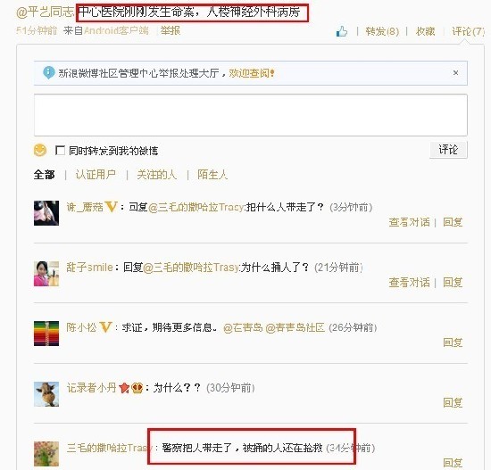Image resolution: width=491 pixels, height=470 pixels.
Task: Open the smiley emoji picker
Action: click(40, 150)
